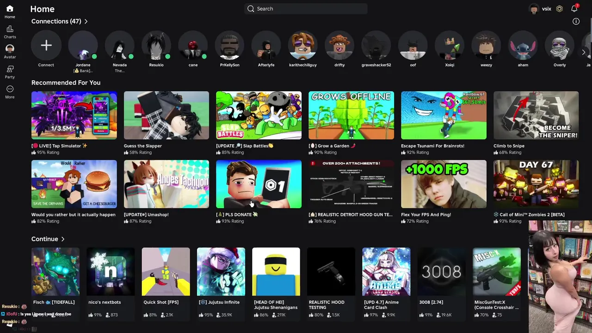Screen dimensions: 592x333
Task: Open Afterlyfe's connection avatar
Action: (x=266, y=45)
